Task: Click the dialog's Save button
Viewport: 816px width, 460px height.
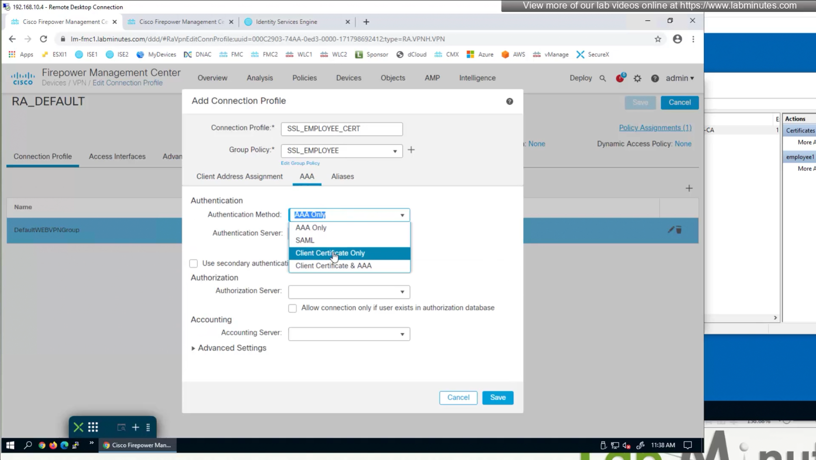Action: 498,397
